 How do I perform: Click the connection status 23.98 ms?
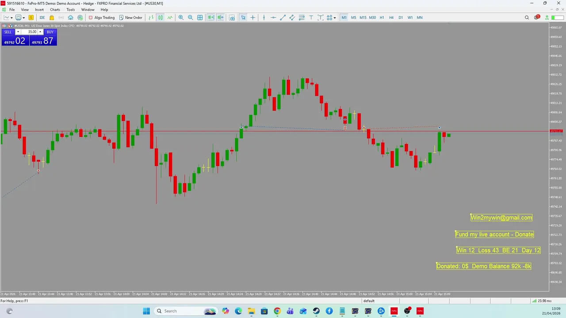click(541, 301)
